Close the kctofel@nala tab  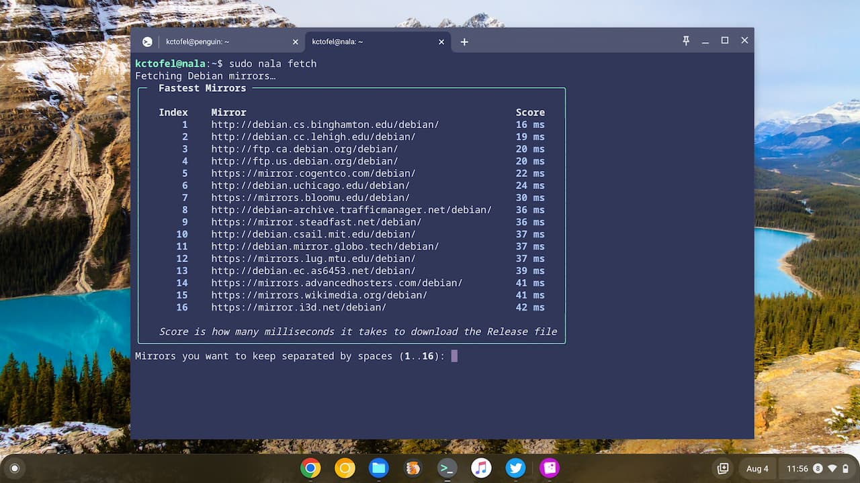[x=441, y=42]
